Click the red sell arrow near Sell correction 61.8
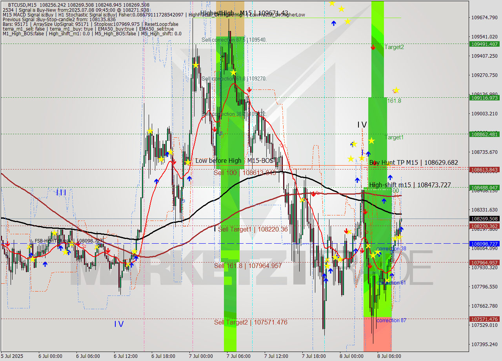Screen dimensions: 502x361 [x=249, y=89]
